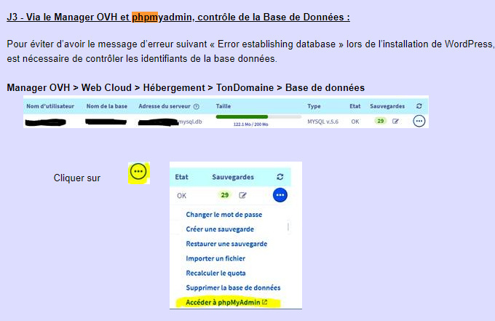
Task: Click the yellow-highlighted ellipsis icon
Action: [139, 173]
